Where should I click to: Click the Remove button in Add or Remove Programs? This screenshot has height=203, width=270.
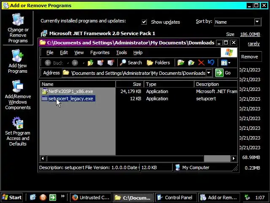point(249,57)
